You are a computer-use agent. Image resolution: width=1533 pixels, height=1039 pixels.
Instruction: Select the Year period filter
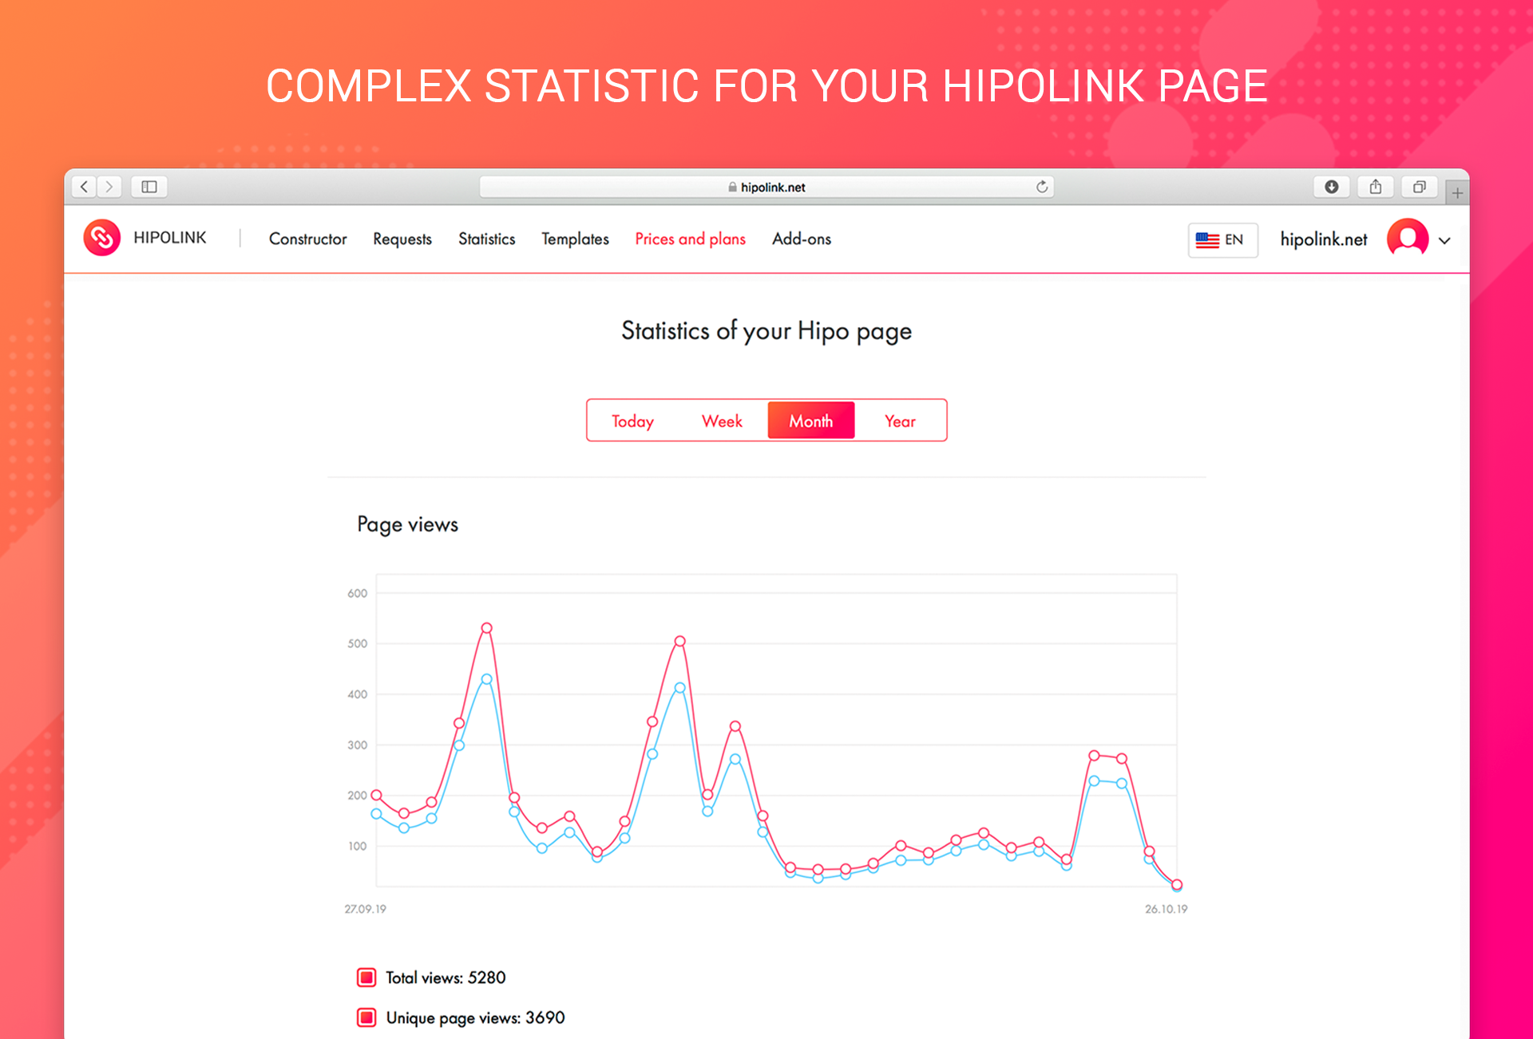900,421
